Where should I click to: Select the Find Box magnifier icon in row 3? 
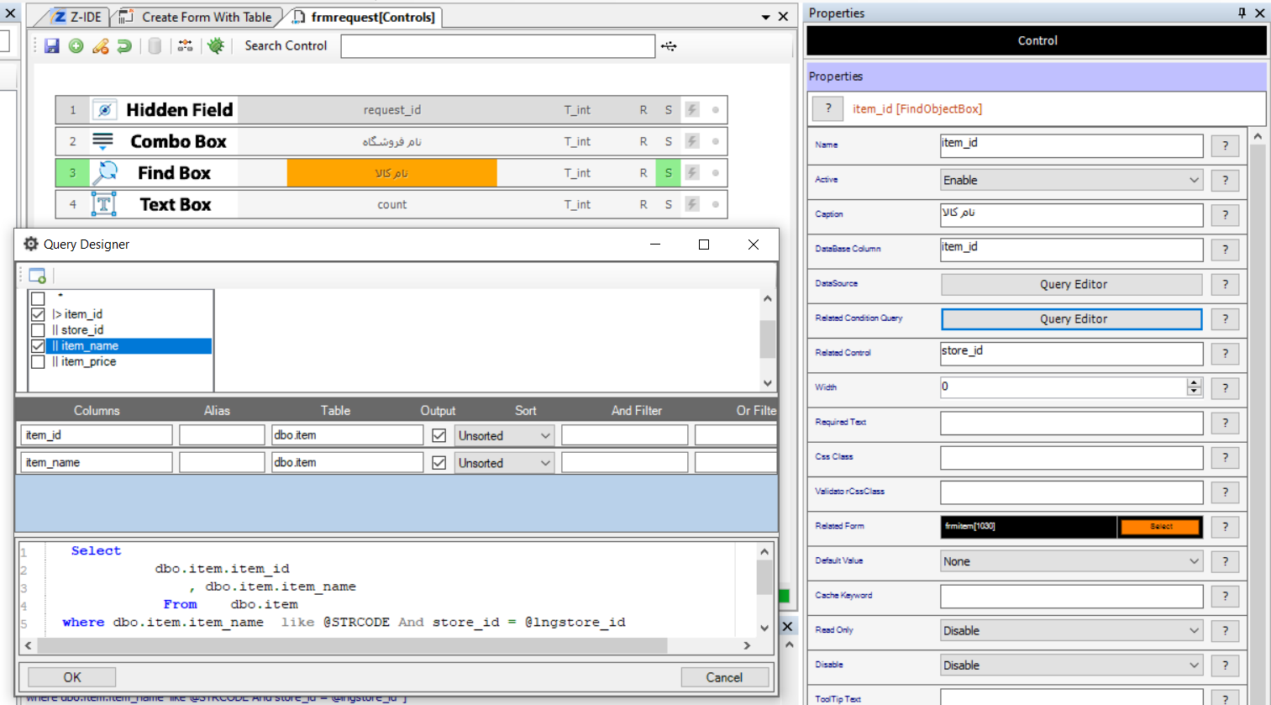tap(104, 173)
